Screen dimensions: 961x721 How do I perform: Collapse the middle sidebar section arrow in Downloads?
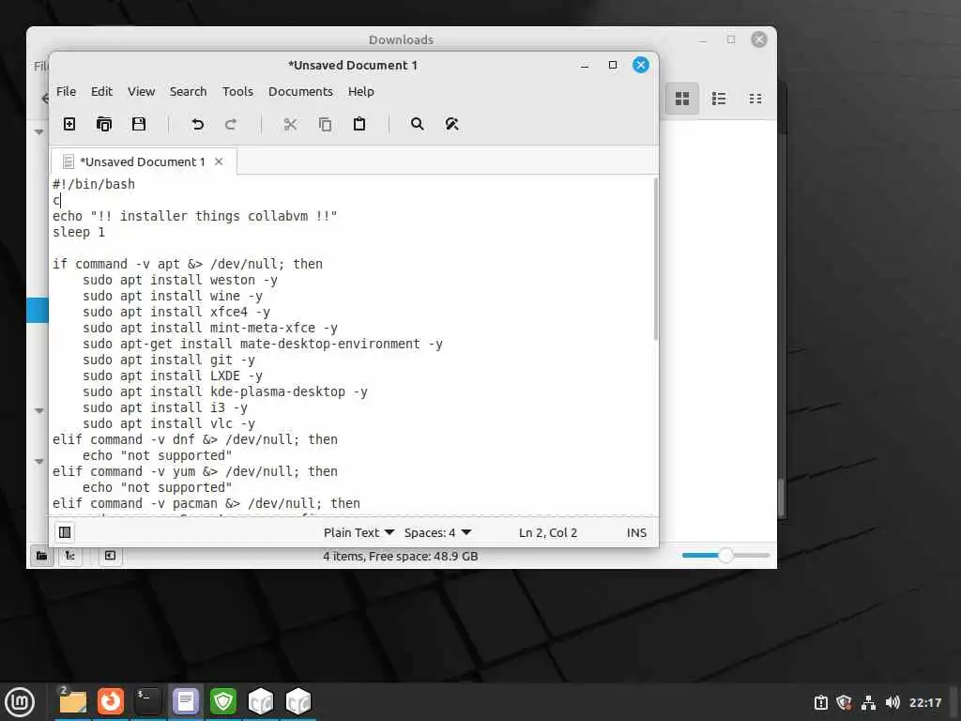(x=38, y=410)
